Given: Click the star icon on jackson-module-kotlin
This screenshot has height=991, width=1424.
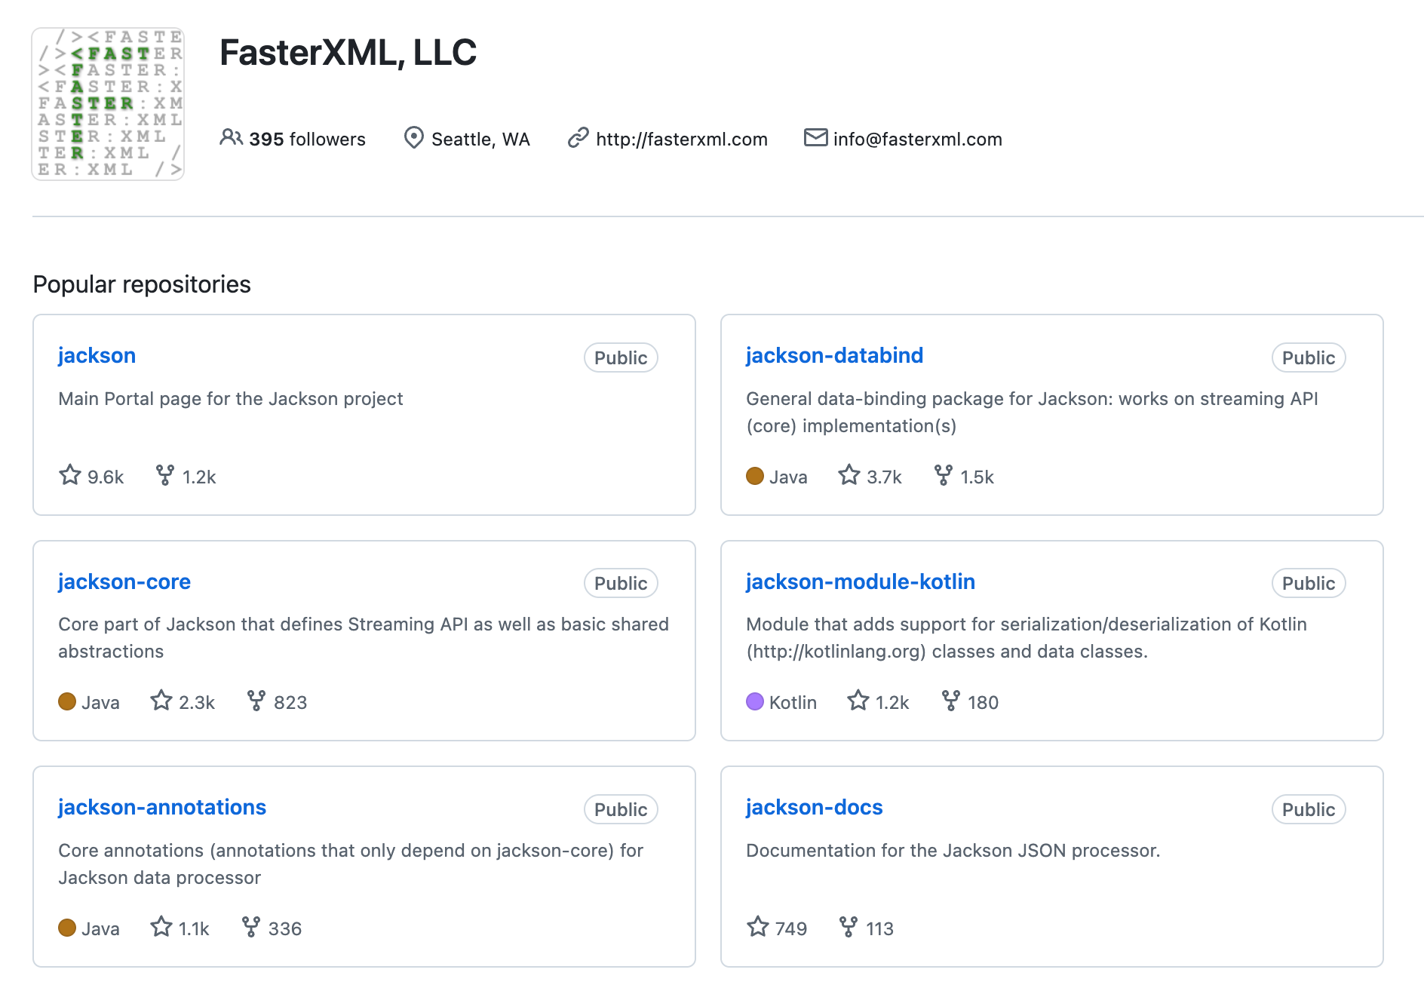Looking at the screenshot, I should point(858,701).
